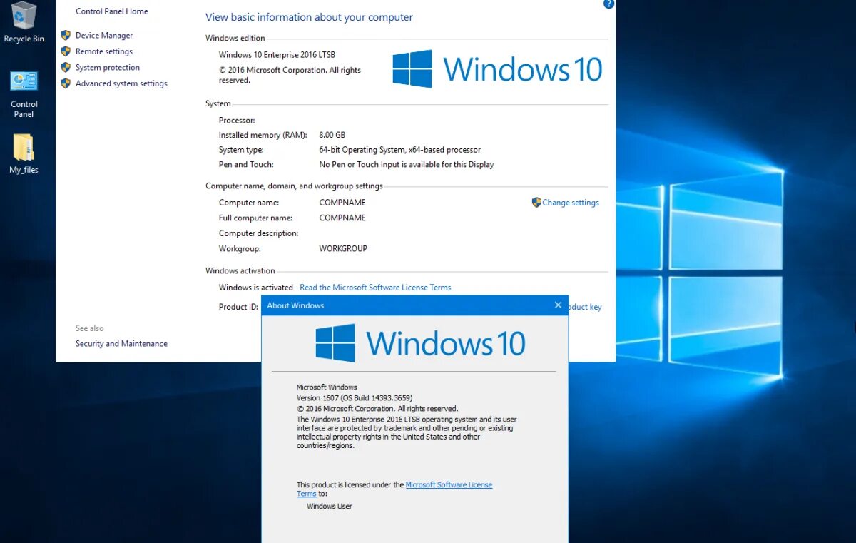The image size is (856, 543).
Task: Open Remote settings
Action: pyautogui.click(x=104, y=51)
